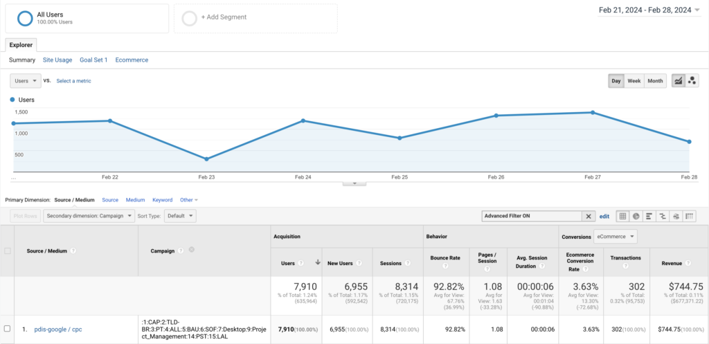
Task: Select the data table view icon
Action: 623,216
